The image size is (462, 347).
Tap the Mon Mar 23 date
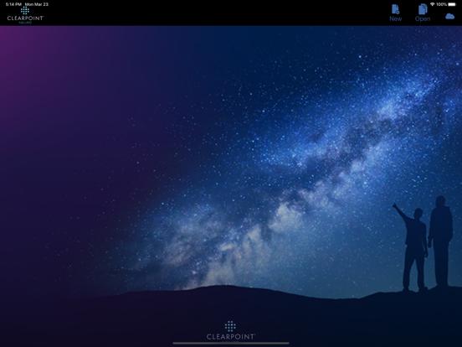click(37, 4)
